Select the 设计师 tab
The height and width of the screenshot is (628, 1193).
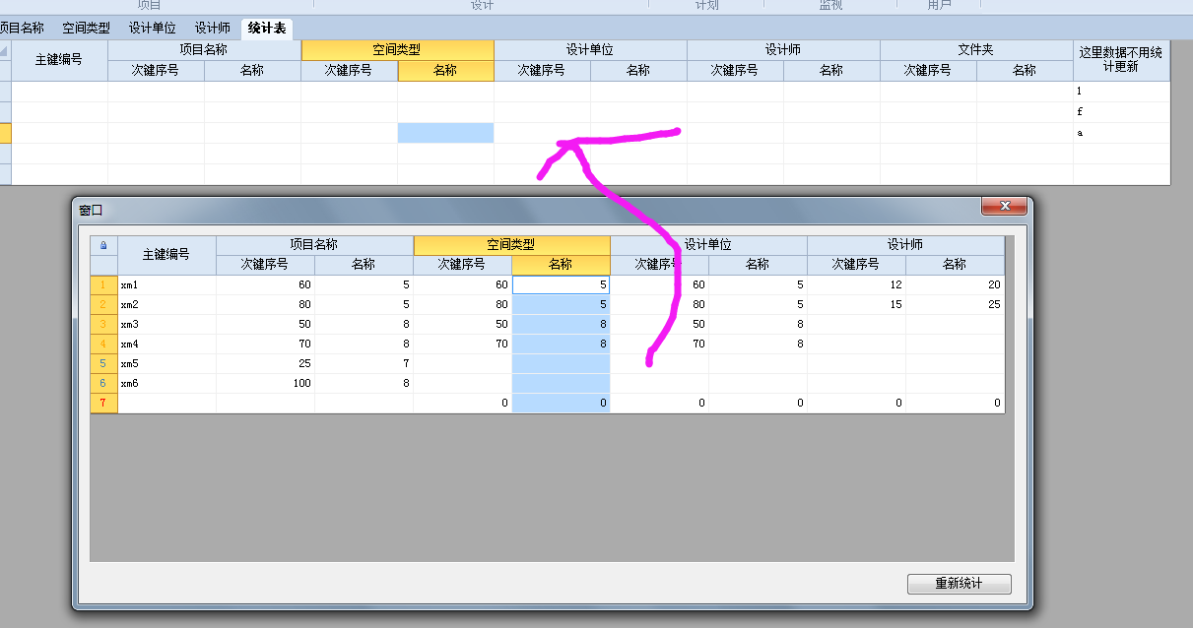(x=212, y=29)
